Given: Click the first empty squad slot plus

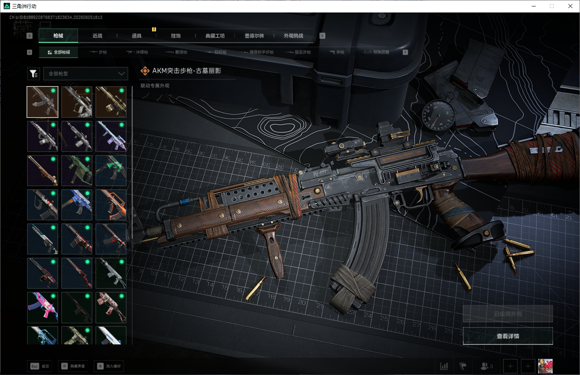Looking at the screenshot, I should point(510,366).
